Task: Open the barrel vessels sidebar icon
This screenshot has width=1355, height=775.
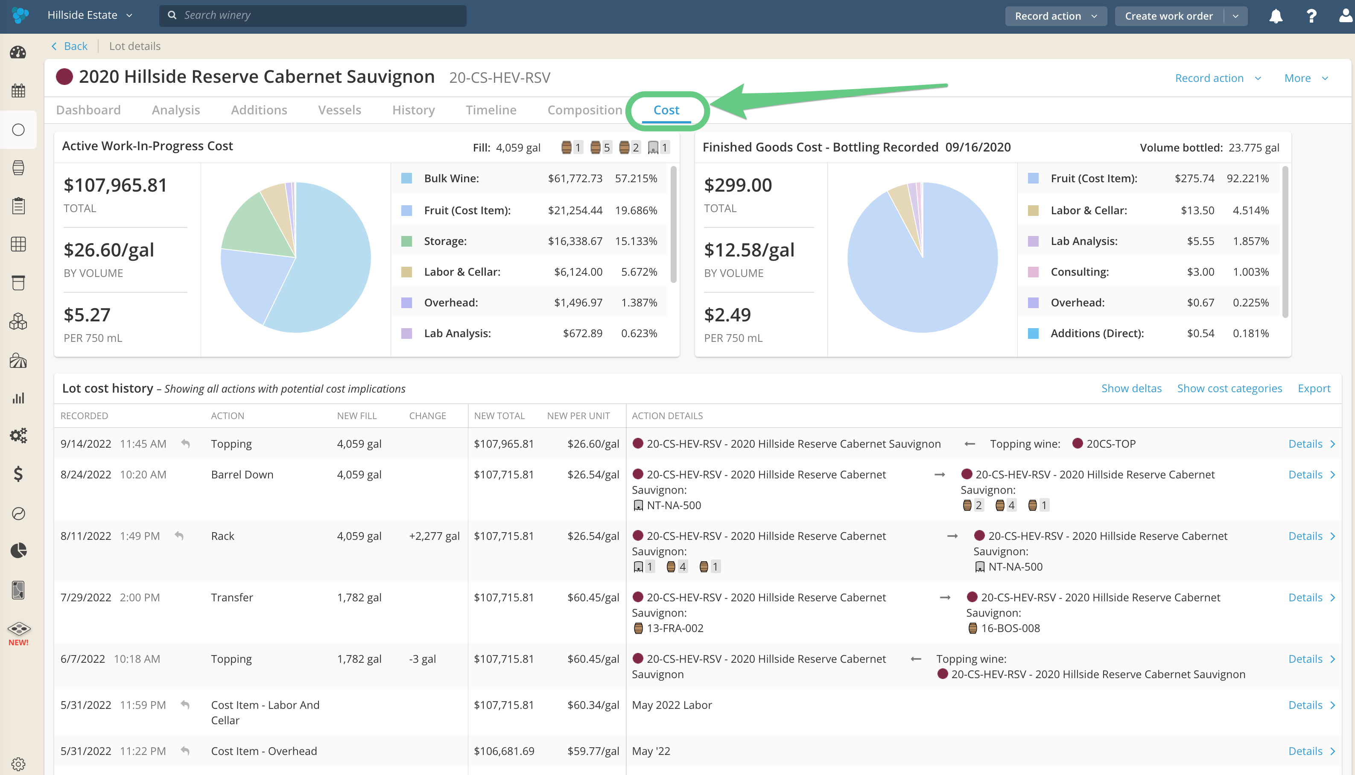Action: (18, 168)
